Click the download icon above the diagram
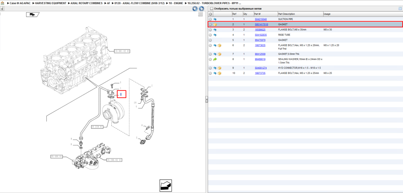Image resolution: width=403 pixels, height=193 pixels. (x=2, y=8)
